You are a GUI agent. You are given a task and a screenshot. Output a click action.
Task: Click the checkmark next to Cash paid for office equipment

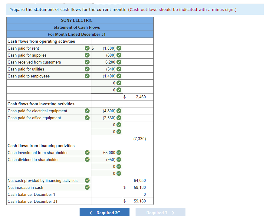(87, 118)
